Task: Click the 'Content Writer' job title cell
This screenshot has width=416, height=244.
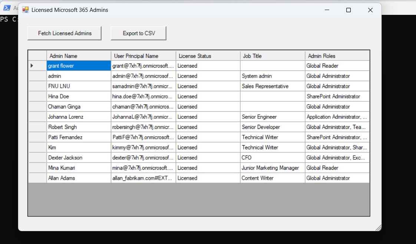Action: [x=273, y=178]
